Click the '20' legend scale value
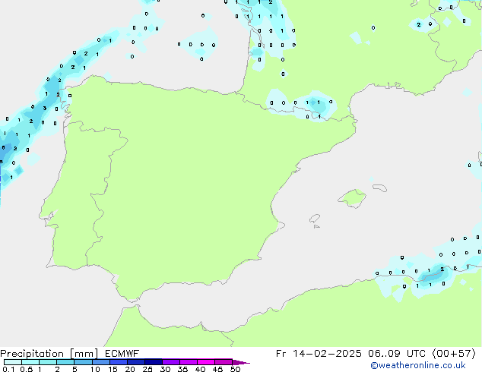 click(x=130, y=369)
